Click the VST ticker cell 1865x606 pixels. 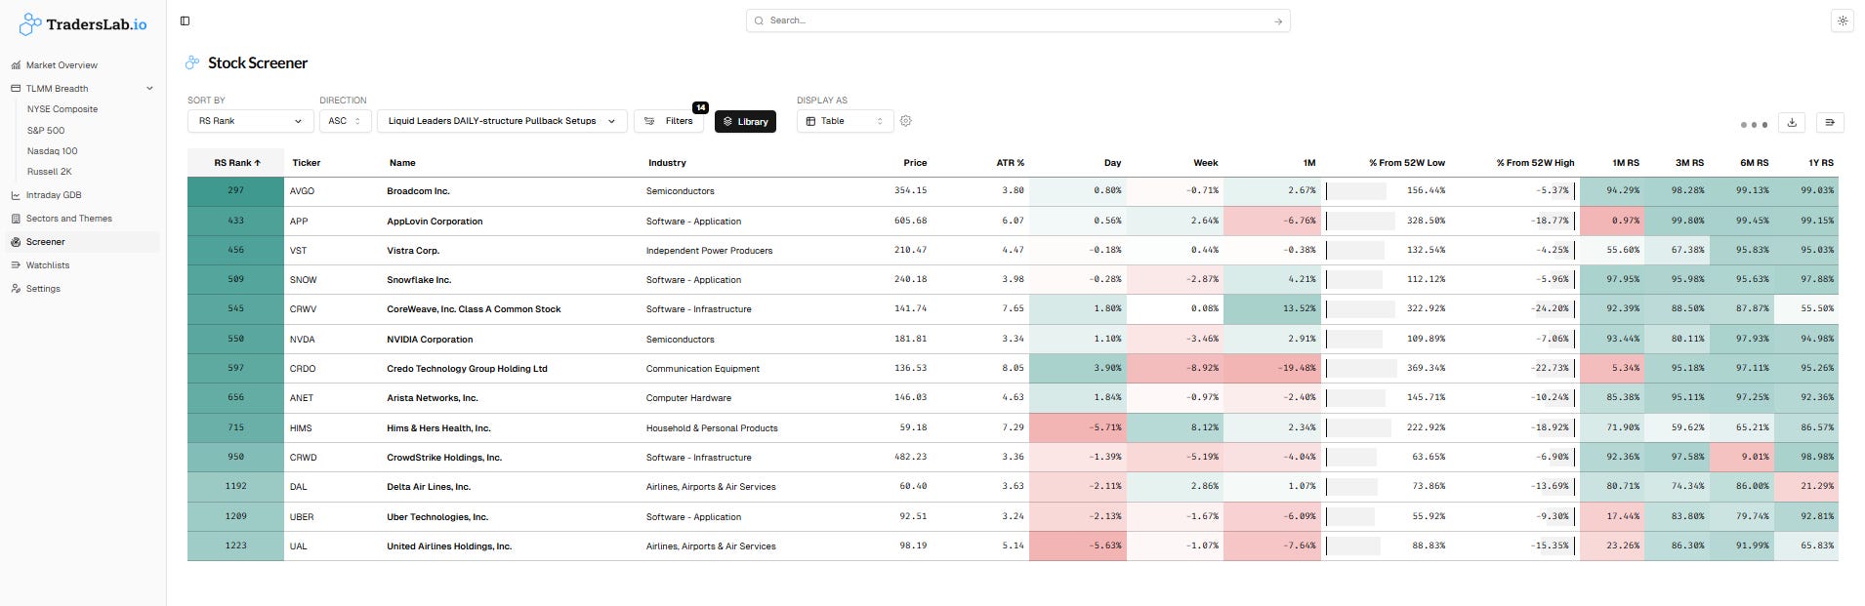298,251
